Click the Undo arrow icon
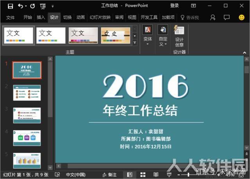The height and width of the screenshot is (179, 250). click(x=21, y=6)
